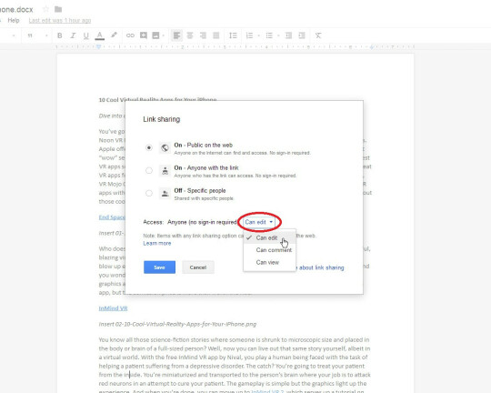Choose 'On - Anyone with the link' radio button
This screenshot has height=393, width=491.
[149, 170]
